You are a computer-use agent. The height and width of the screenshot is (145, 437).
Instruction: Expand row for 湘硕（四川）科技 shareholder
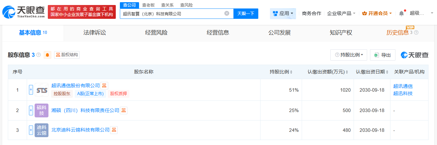[31, 110]
